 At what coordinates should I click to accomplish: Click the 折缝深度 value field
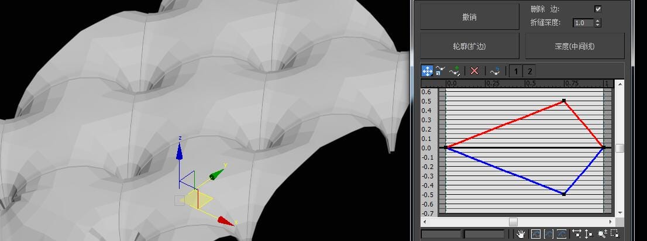(x=583, y=23)
